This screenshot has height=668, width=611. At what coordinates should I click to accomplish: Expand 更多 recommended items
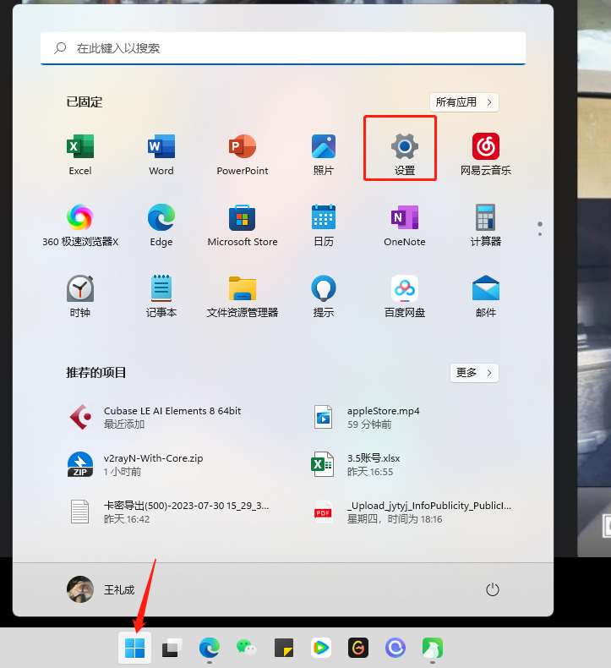click(474, 373)
